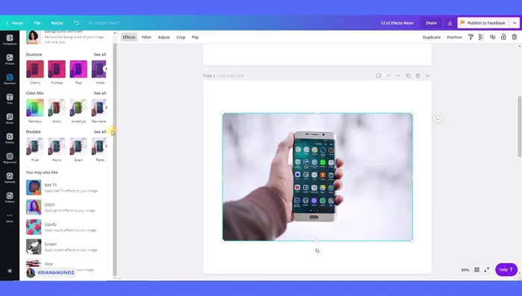This screenshot has width=522, height=296.
Task: Click the lock icon in toolbar
Action: coord(503,37)
